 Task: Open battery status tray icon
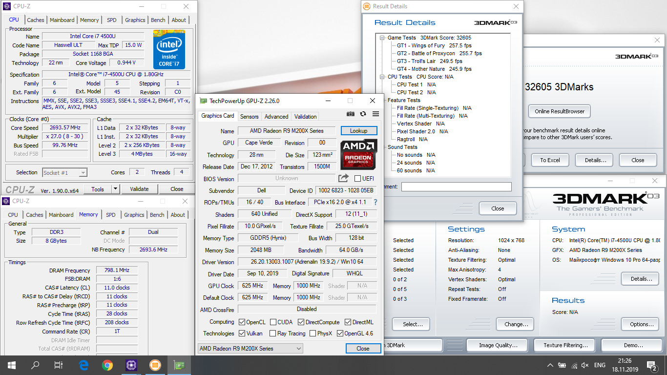point(562,365)
